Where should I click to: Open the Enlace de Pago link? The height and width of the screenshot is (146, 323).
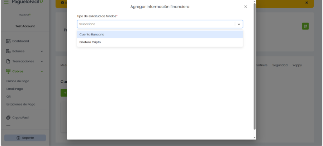tap(18, 81)
